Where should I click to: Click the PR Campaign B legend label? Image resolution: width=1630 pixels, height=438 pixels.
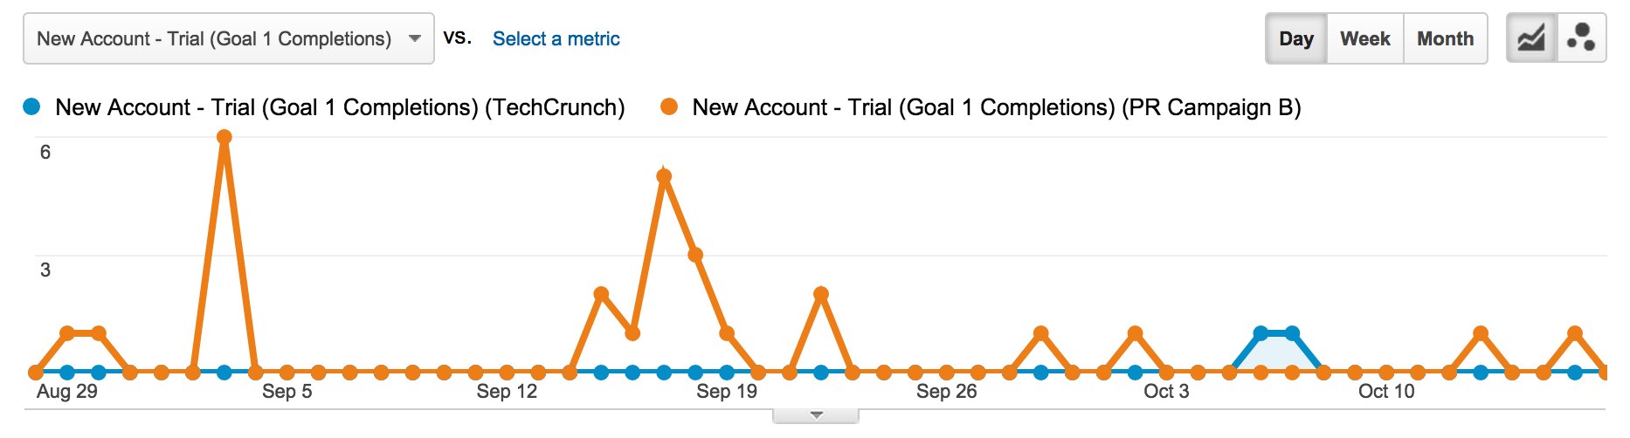coord(996,107)
